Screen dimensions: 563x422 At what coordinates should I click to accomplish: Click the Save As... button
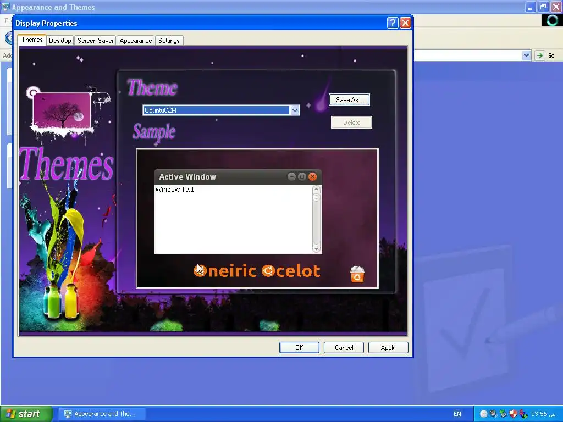(349, 100)
